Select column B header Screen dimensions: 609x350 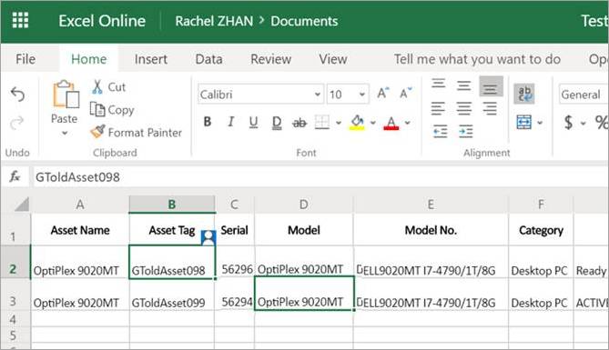click(x=172, y=205)
